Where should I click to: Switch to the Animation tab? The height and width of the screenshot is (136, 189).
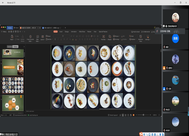(x=74, y=32)
